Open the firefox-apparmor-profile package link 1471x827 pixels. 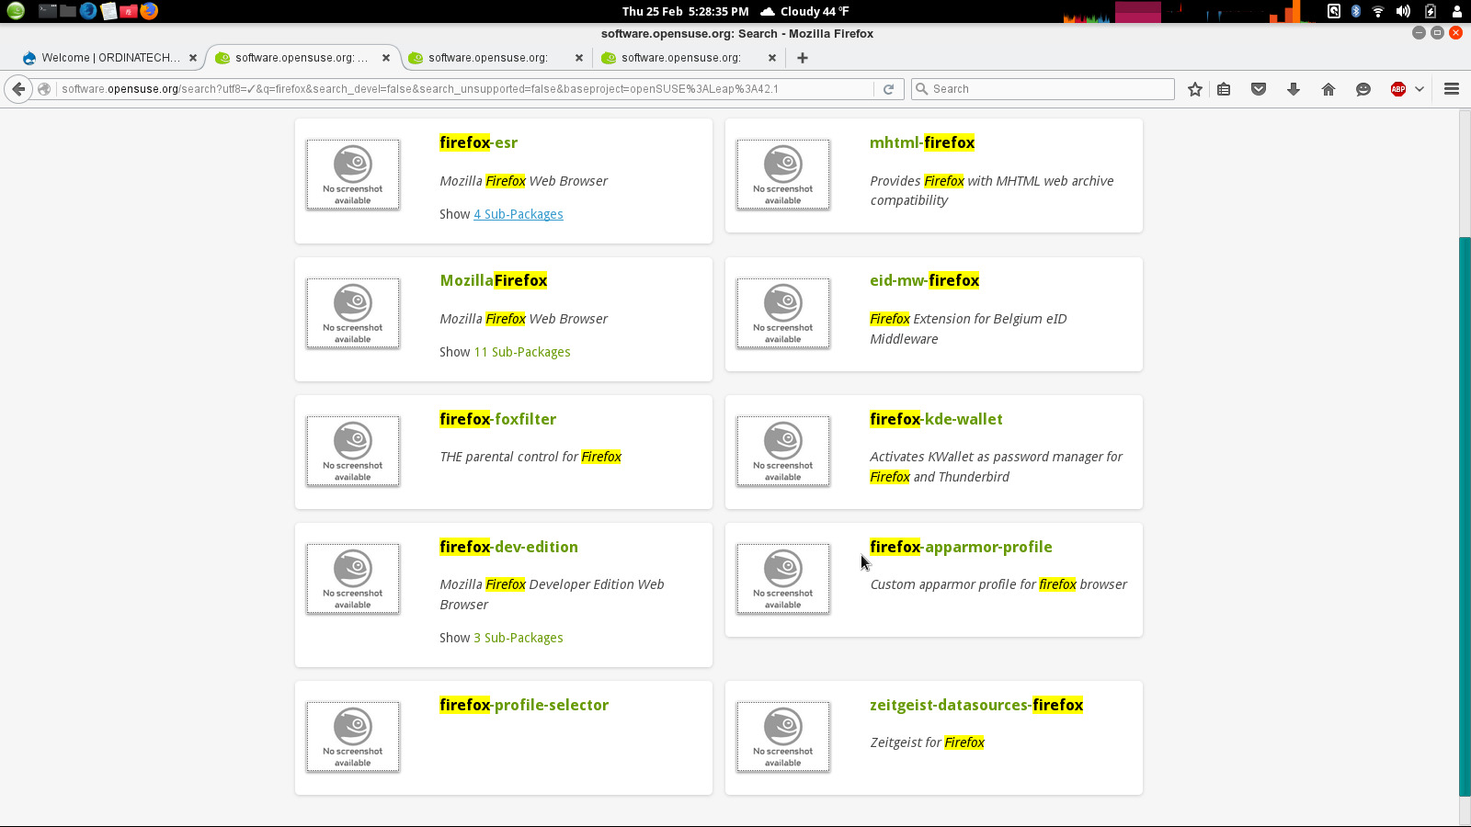(961, 547)
